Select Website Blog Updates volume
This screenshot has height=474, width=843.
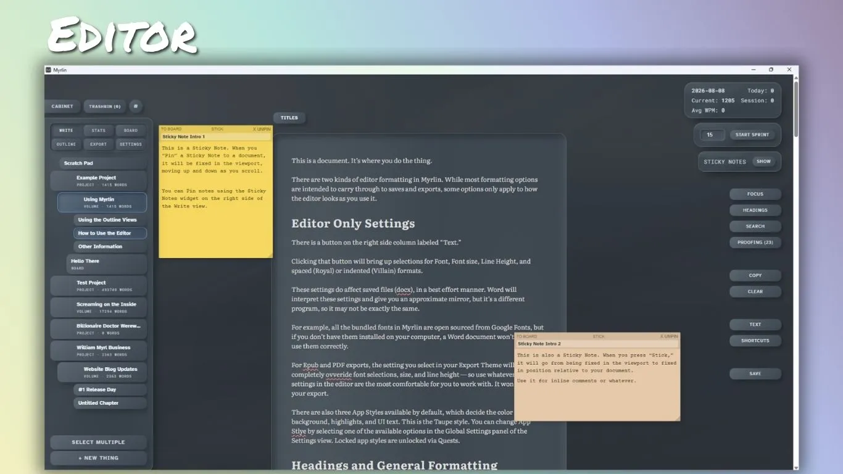pos(102,372)
